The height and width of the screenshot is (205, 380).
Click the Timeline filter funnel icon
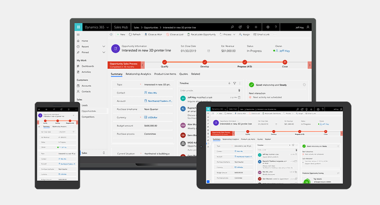point(234,83)
